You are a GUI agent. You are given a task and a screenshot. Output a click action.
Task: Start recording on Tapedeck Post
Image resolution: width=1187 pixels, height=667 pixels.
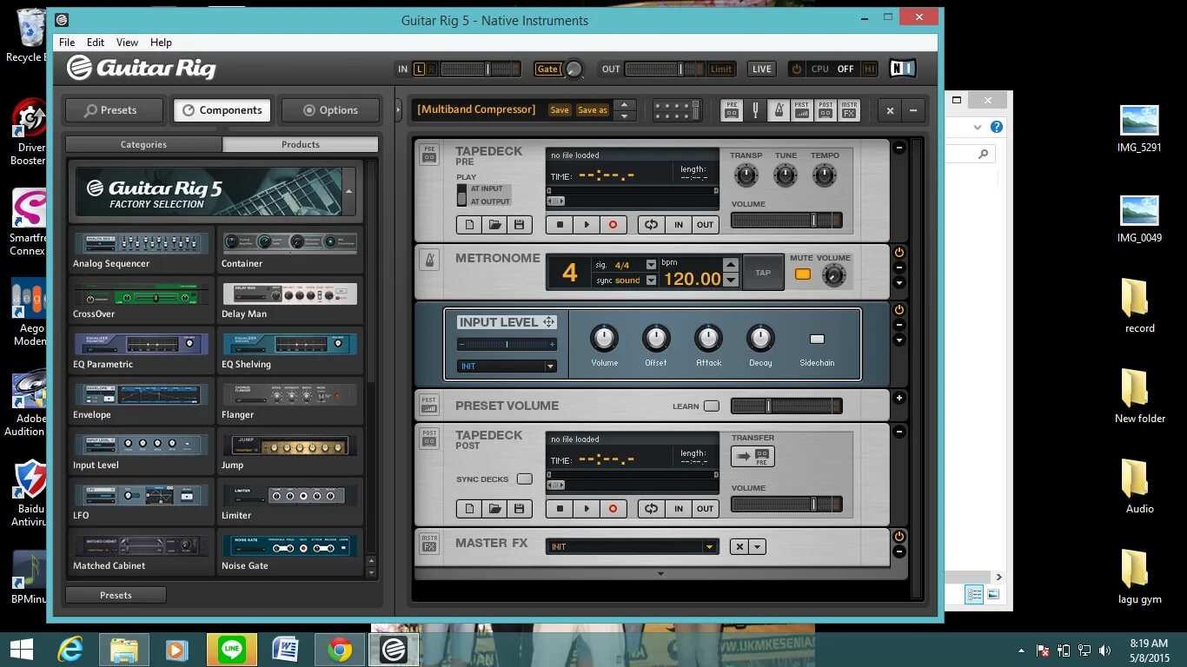click(x=613, y=509)
